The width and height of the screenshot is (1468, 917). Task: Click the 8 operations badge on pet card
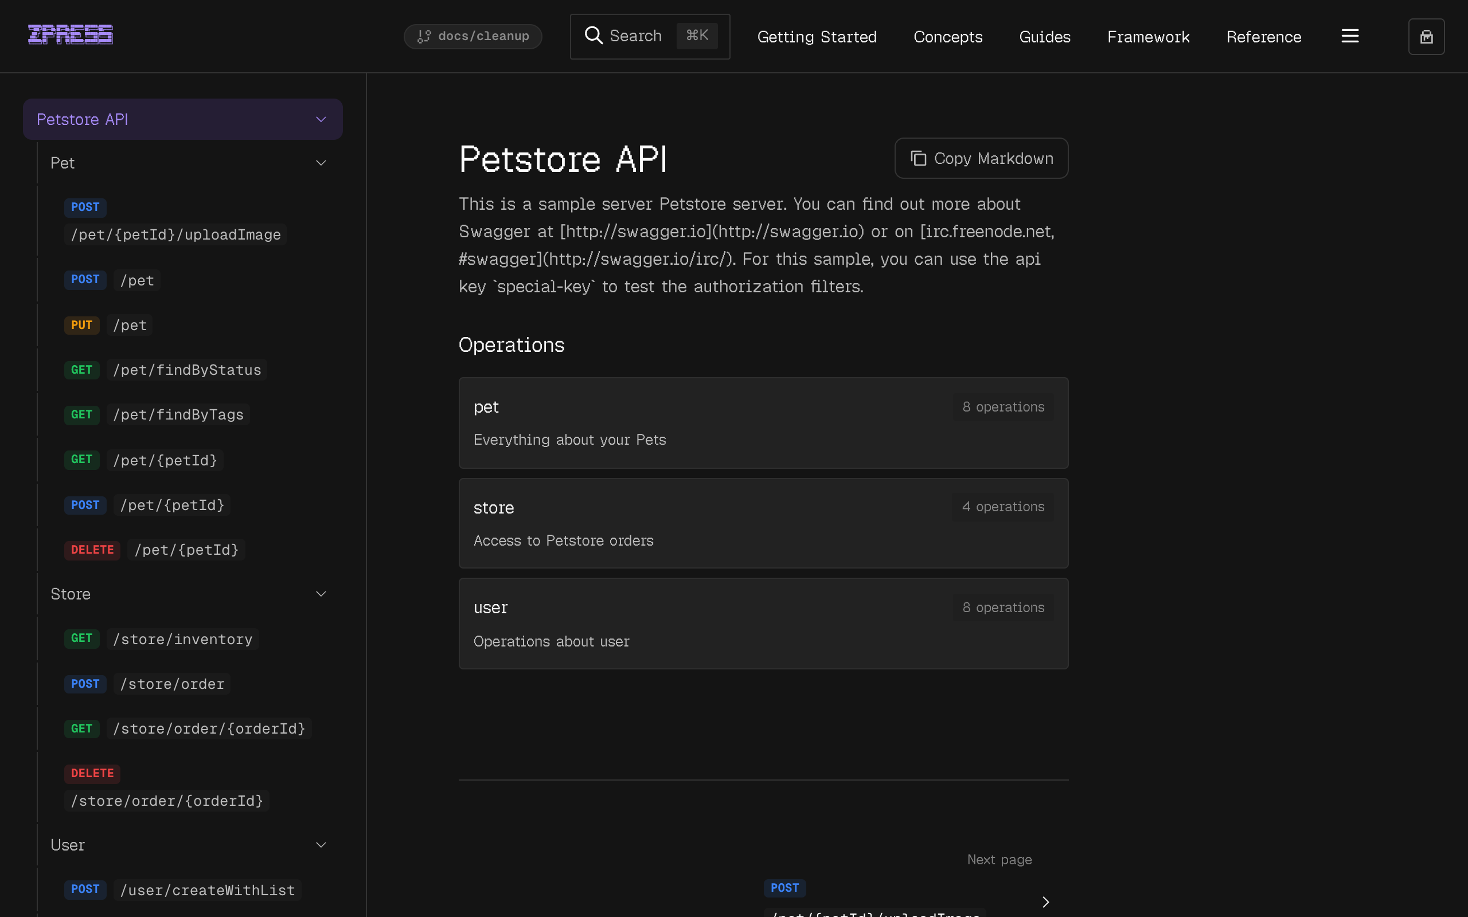tap(1003, 407)
